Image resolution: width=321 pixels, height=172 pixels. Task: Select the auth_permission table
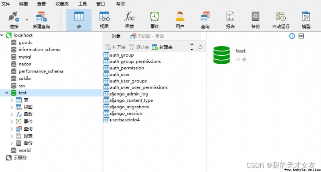127,68
